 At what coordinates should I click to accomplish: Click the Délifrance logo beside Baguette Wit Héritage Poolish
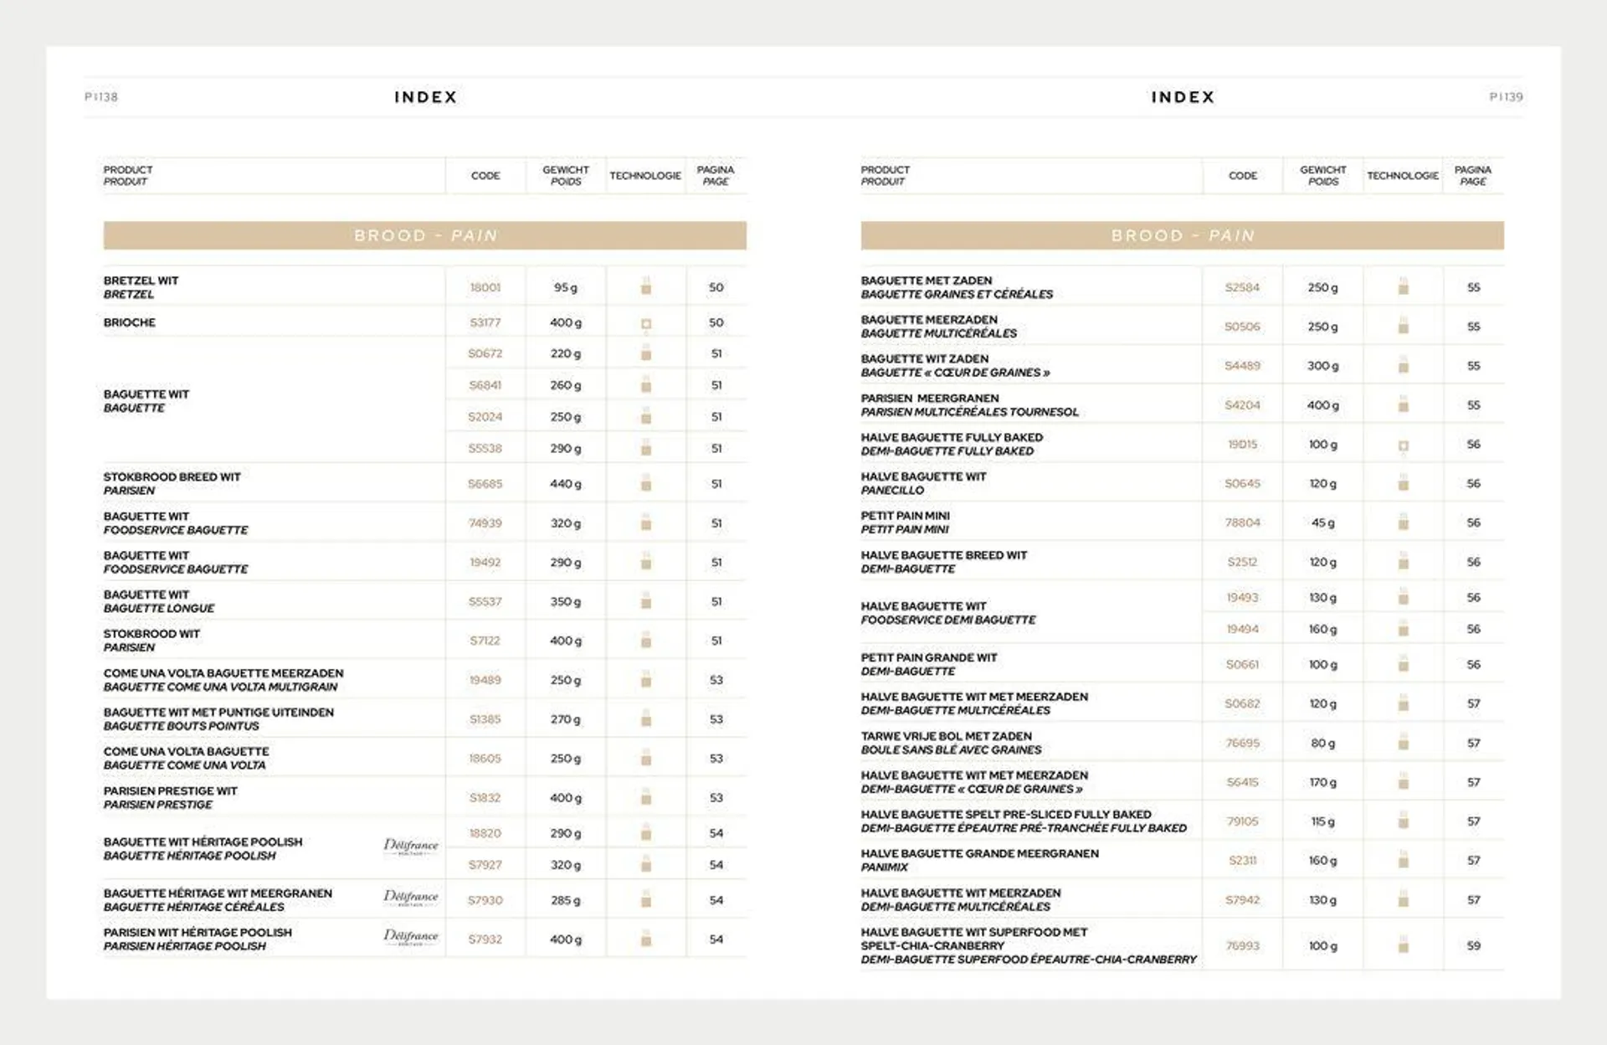click(x=411, y=846)
